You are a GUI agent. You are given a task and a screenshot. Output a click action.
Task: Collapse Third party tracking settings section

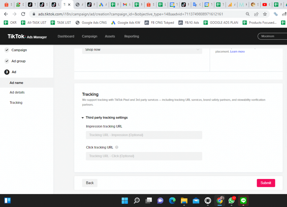pos(83,118)
